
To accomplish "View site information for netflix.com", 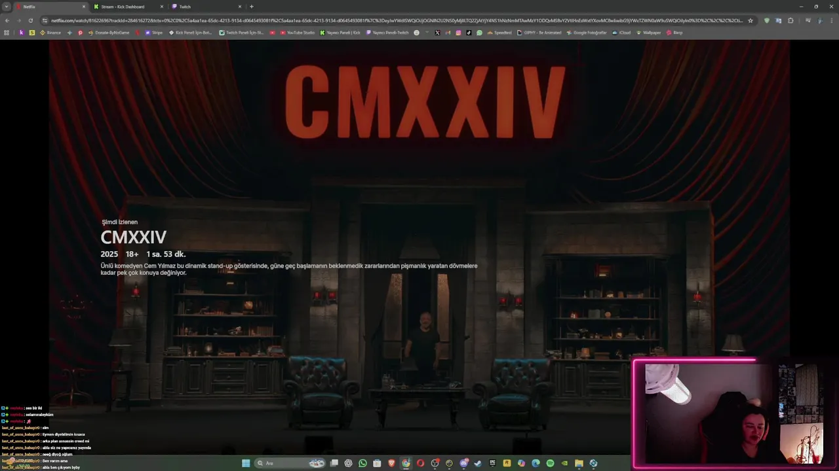I will 45,20.
